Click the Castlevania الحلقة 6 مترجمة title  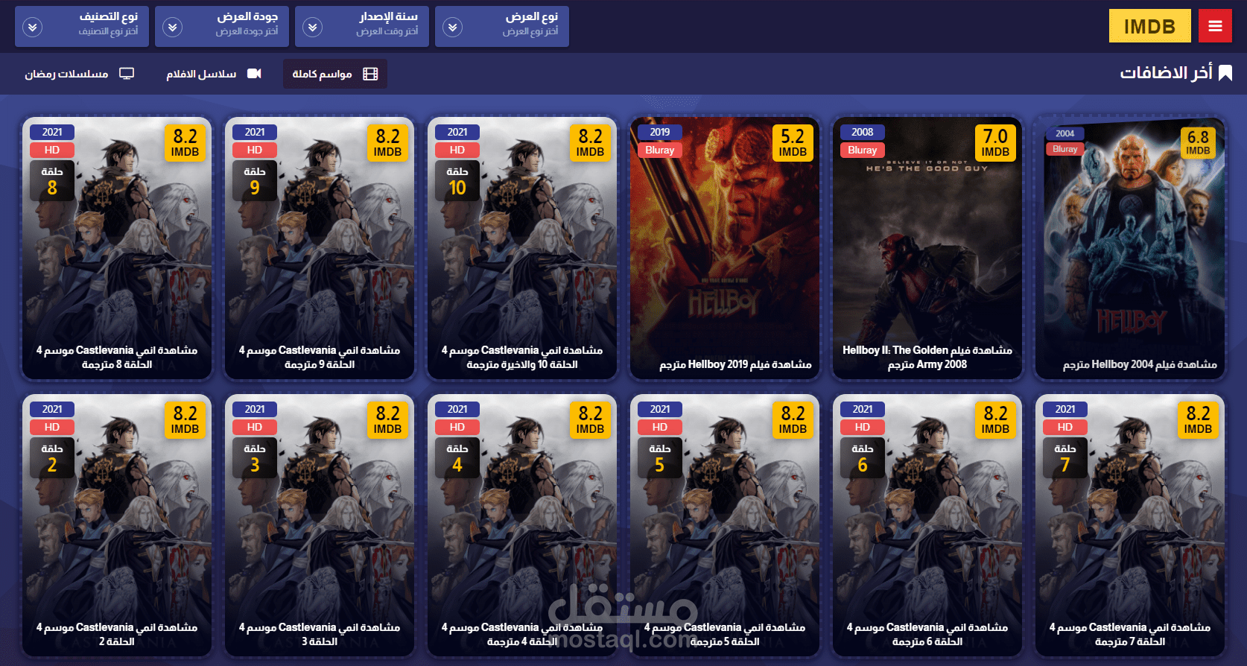tap(927, 634)
